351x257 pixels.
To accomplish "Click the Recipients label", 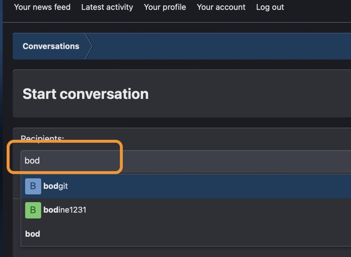I will 42,138.
